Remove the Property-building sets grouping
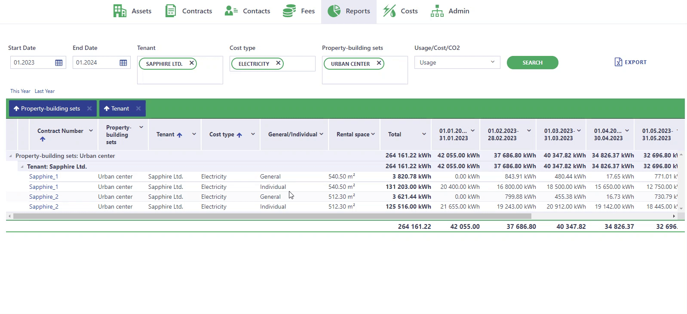Image resolution: width=687 pixels, height=314 pixels. click(x=89, y=108)
